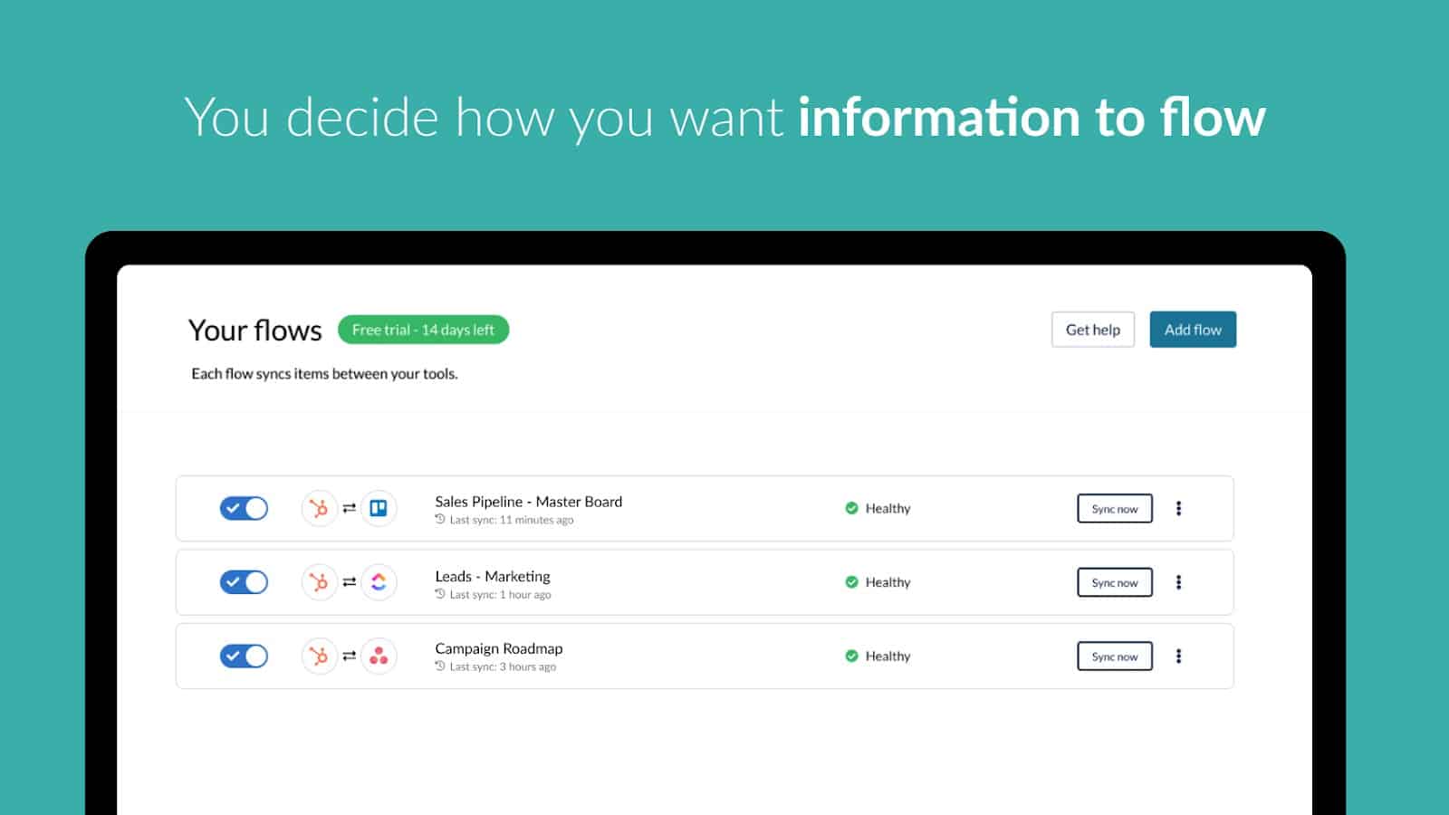Click last sync clock icon under Campaign Roadmap

point(440,666)
